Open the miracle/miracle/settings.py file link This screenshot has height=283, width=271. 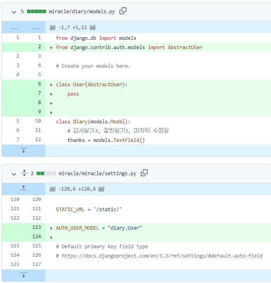pos(97,173)
